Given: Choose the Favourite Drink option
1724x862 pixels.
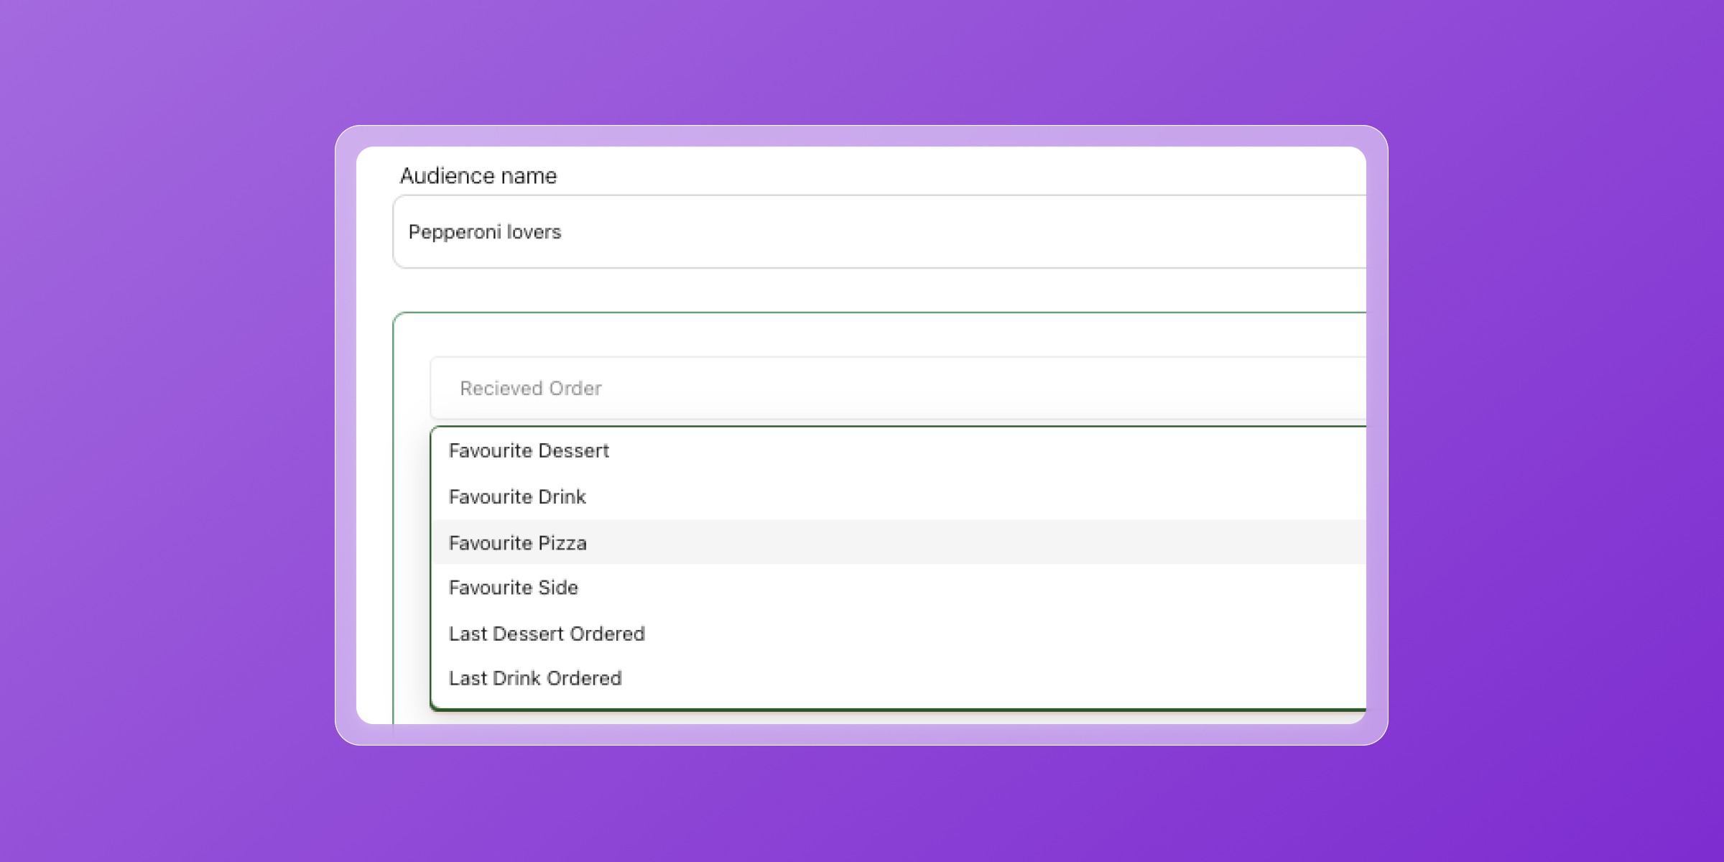Looking at the screenshot, I should 899,497.
